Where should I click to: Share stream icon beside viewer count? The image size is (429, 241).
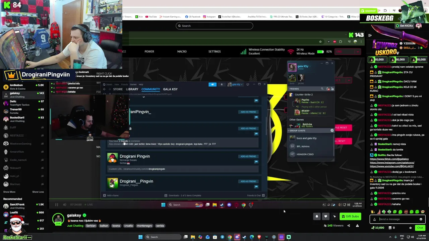pyautogui.click(x=348, y=226)
